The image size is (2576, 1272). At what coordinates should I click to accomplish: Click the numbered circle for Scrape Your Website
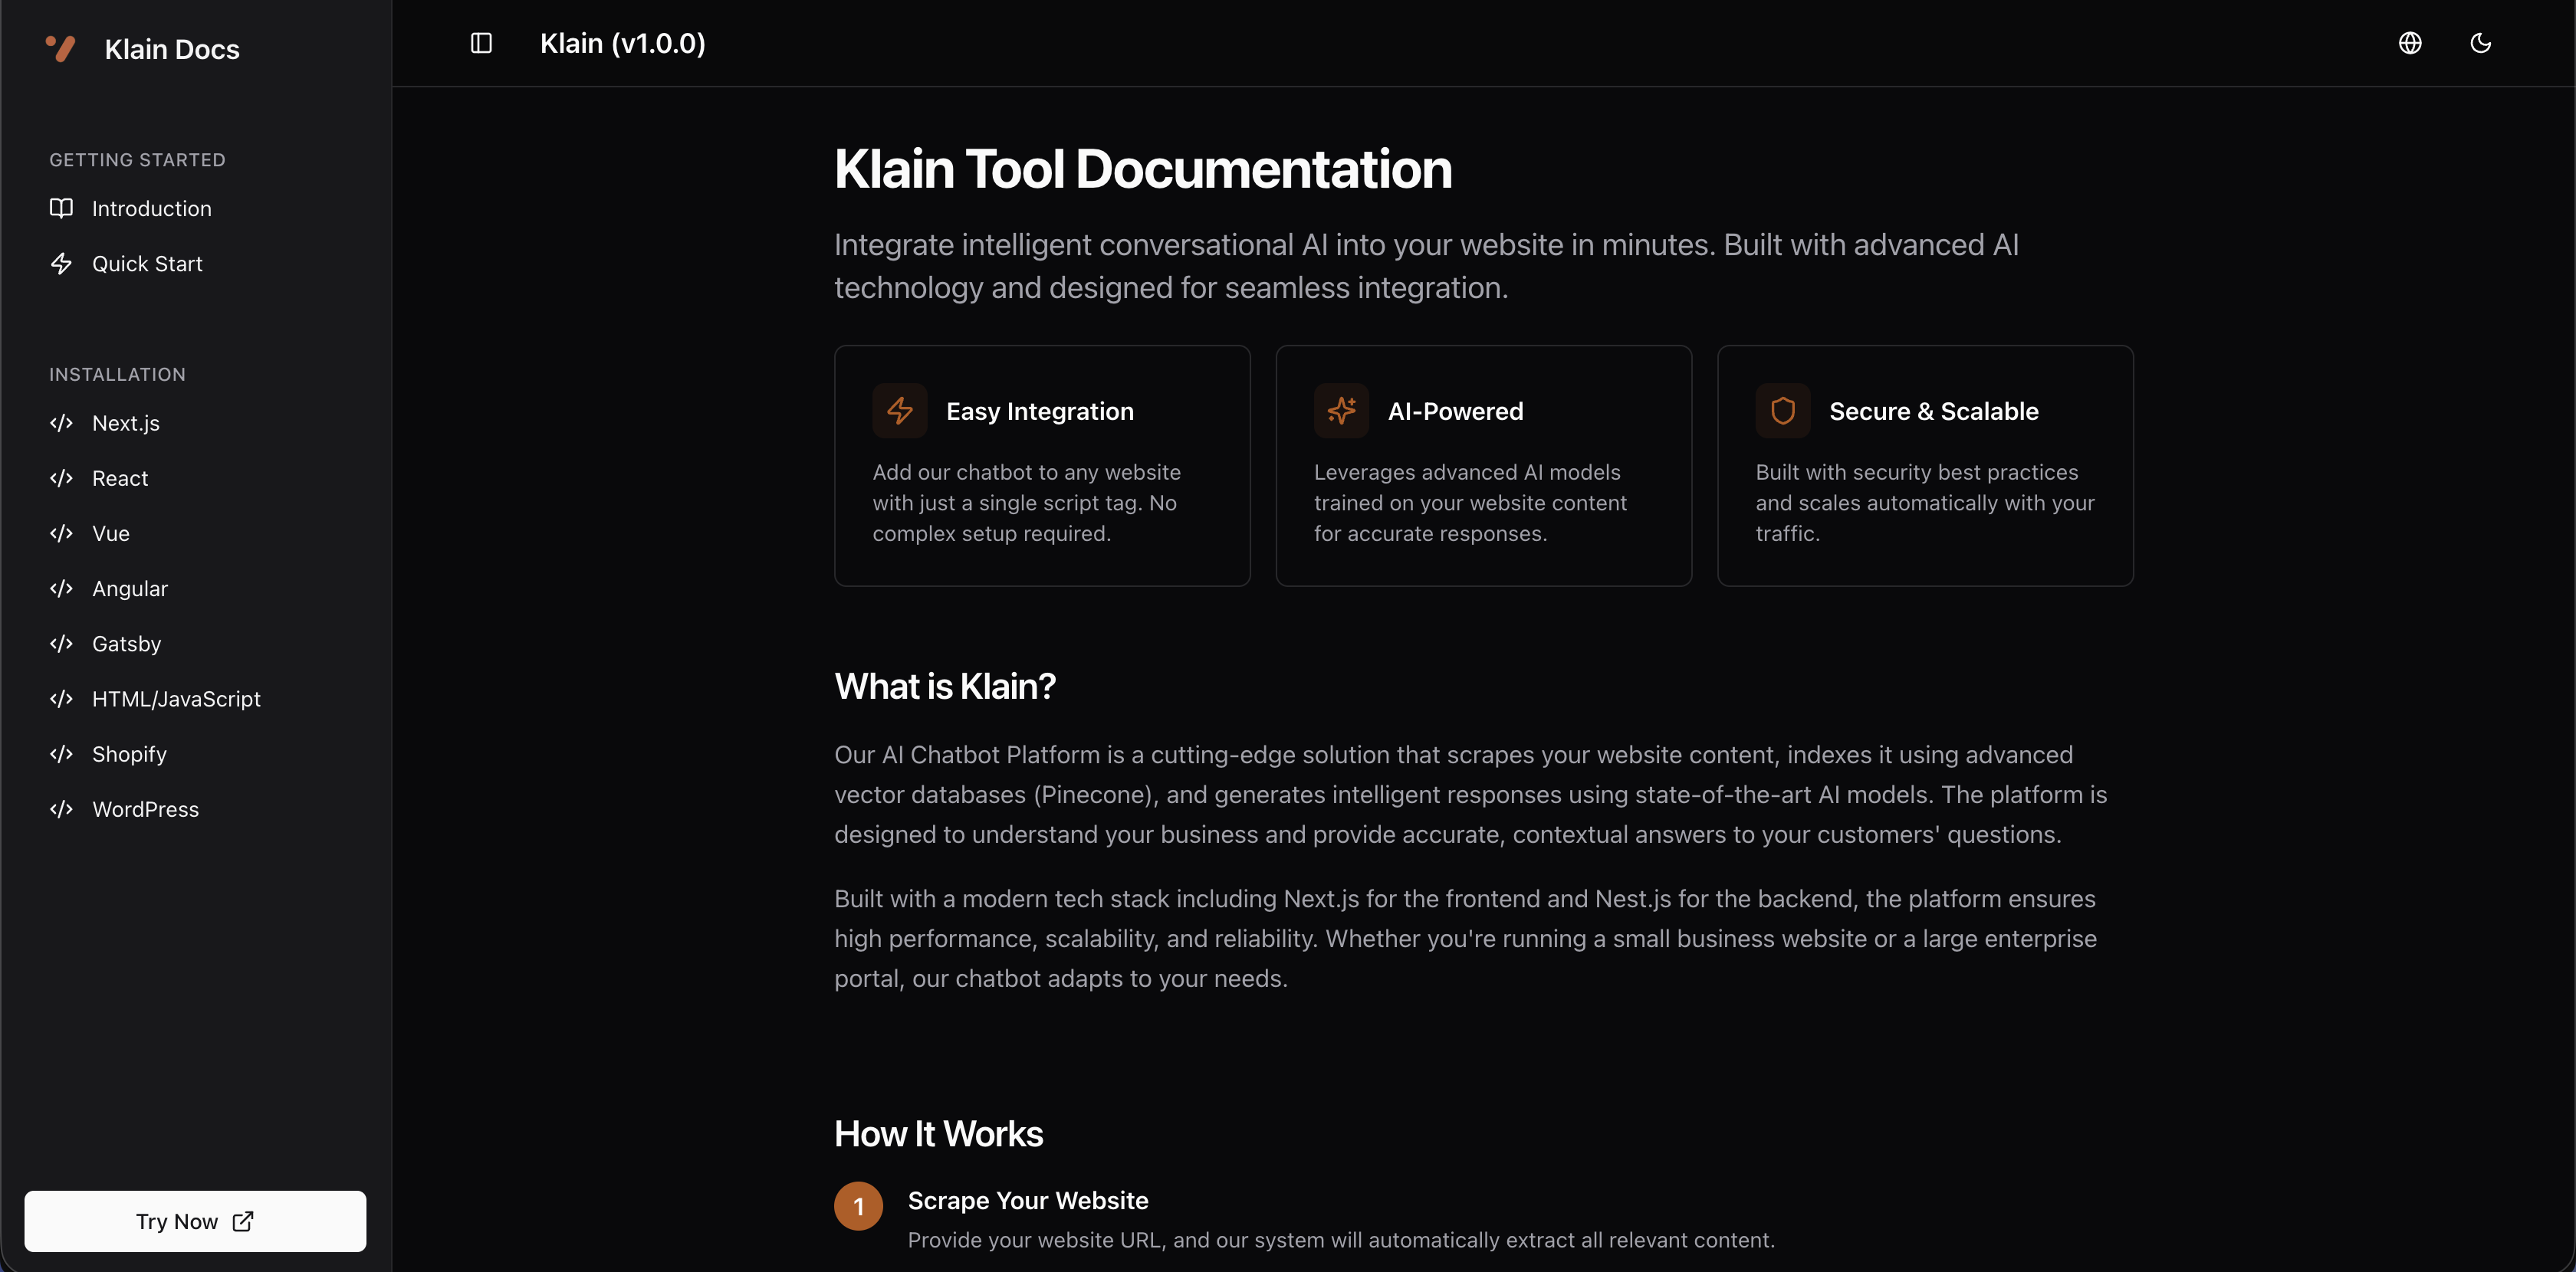857,1205
